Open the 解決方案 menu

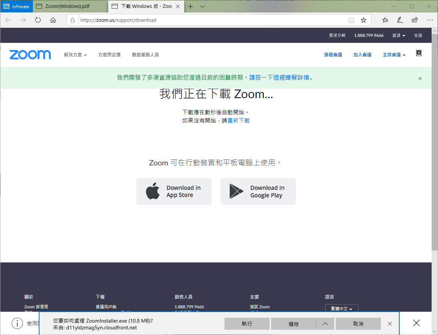coord(75,55)
